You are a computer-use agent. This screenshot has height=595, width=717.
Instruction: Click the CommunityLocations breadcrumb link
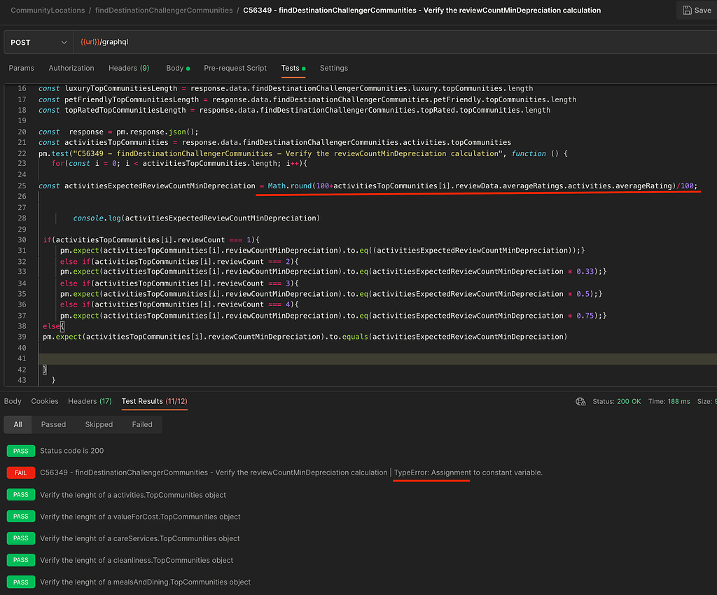click(x=48, y=10)
